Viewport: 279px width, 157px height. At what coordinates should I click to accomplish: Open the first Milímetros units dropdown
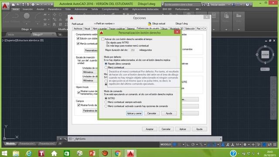[90, 72]
